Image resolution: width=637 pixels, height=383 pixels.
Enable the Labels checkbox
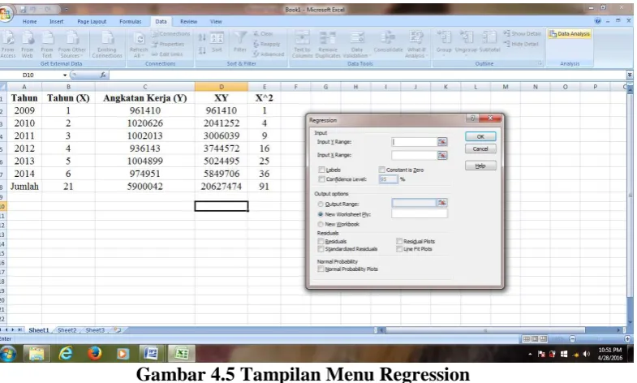pyautogui.click(x=322, y=170)
